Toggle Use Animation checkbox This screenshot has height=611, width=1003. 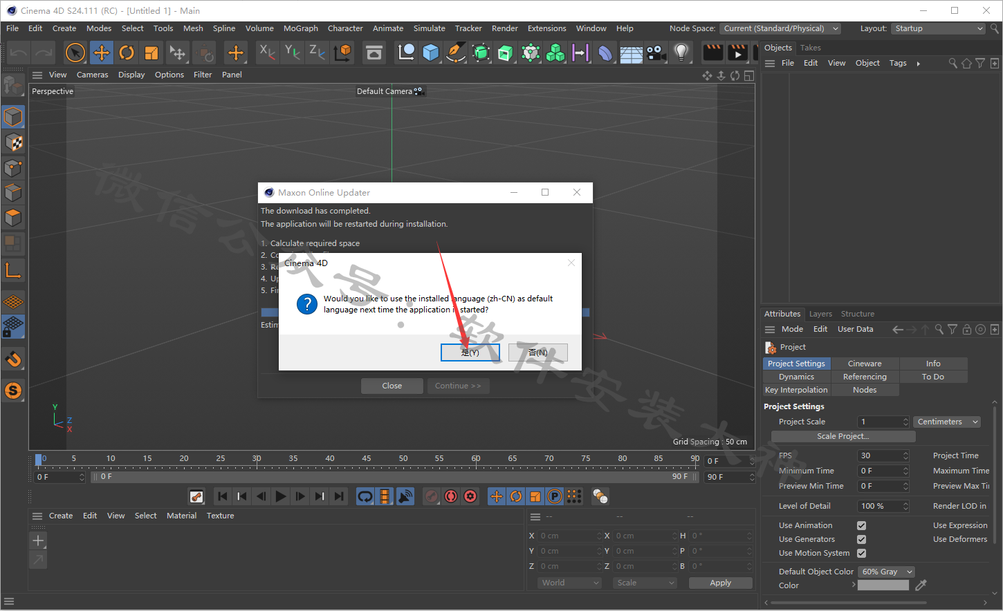861,525
